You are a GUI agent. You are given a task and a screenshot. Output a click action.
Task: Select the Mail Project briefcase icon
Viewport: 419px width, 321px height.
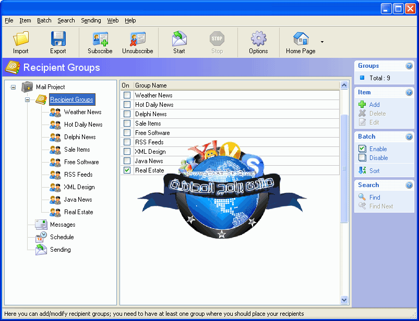point(27,87)
